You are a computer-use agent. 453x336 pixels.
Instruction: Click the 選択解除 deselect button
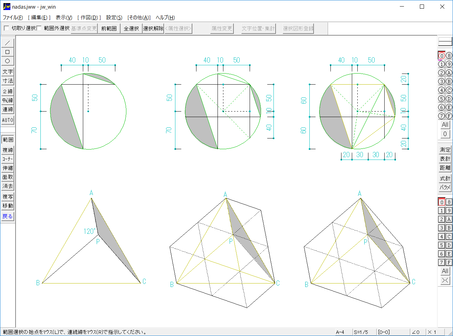click(153, 29)
